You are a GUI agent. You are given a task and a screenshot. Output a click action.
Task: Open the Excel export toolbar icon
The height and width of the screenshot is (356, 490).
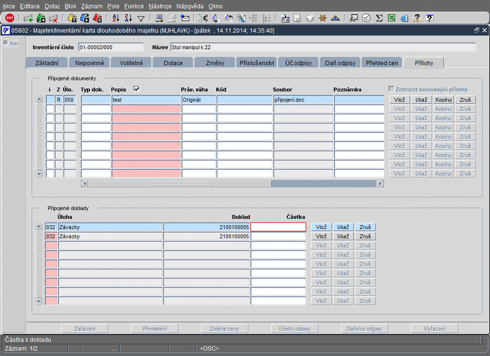(x=391, y=18)
